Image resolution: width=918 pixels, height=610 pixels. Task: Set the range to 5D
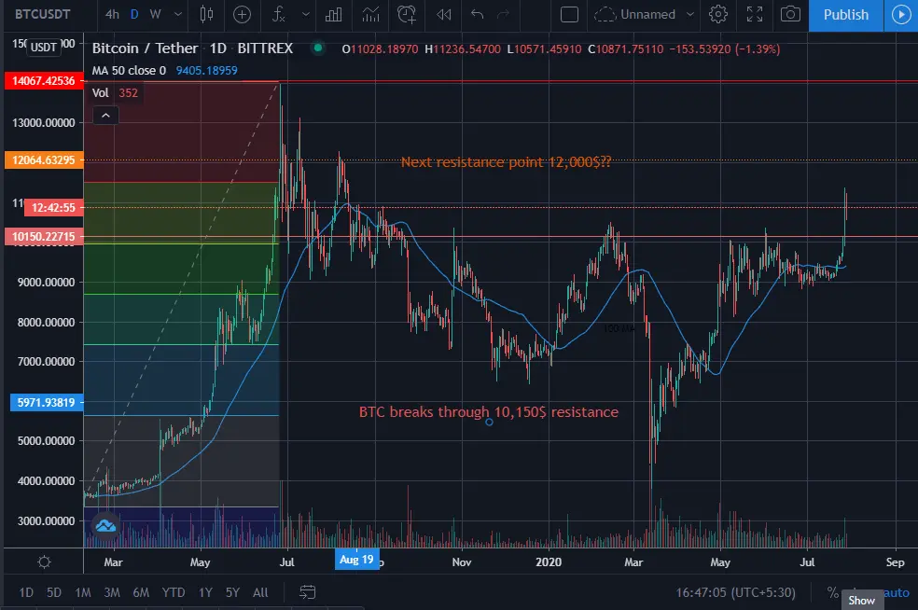pos(54,592)
